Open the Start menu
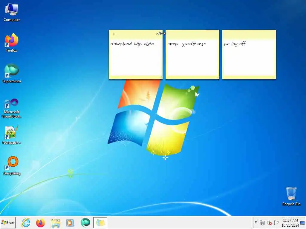The height and width of the screenshot is (229, 306). click(8, 222)
